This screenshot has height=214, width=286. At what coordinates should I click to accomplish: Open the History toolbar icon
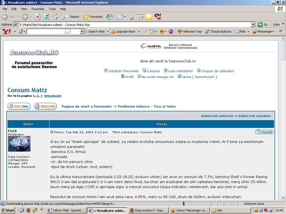coord(109,17)
